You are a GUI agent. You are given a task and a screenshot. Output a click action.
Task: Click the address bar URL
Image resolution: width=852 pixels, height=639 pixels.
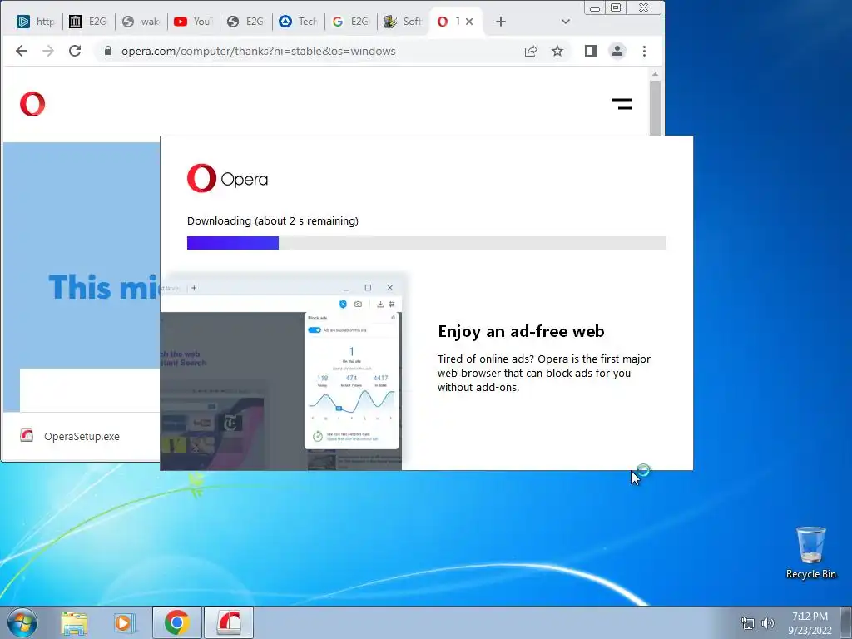click(258, 51)
